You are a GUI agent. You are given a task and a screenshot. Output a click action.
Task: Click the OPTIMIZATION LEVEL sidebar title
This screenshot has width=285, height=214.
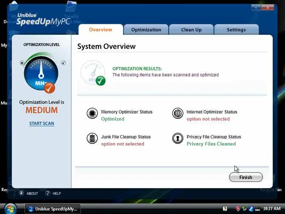pos(41,45)
